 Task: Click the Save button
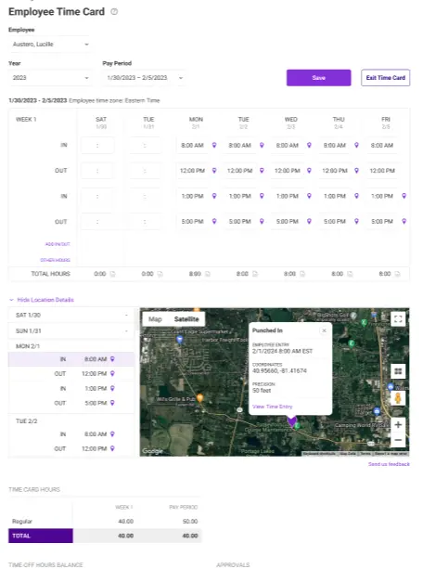coord(318,78)
